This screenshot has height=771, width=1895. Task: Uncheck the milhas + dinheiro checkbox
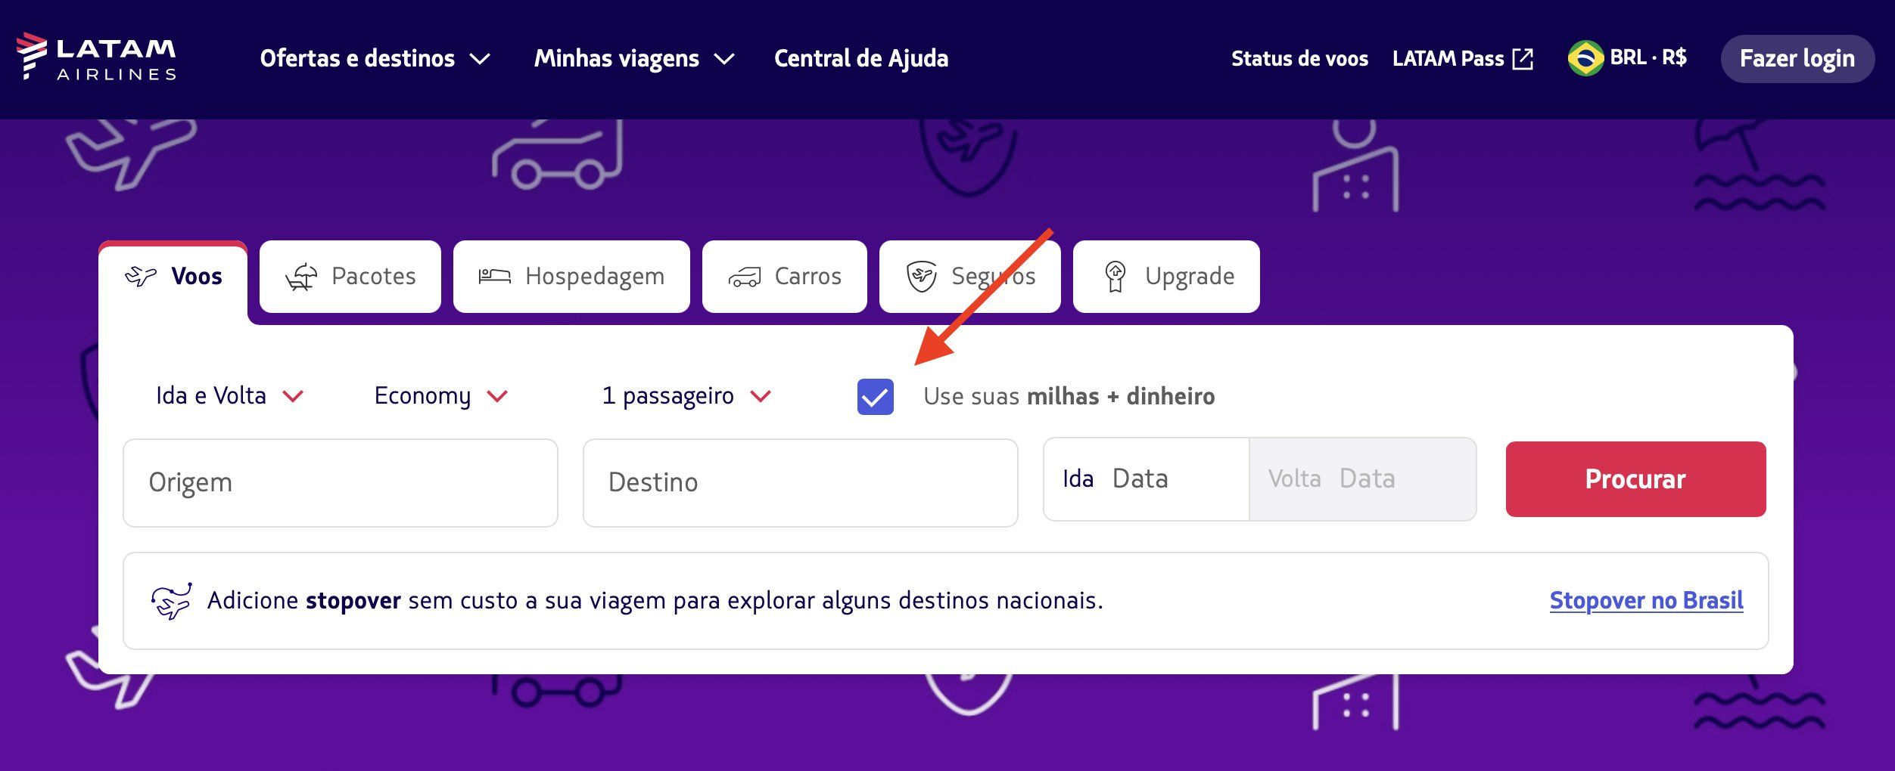click(875, 397)
